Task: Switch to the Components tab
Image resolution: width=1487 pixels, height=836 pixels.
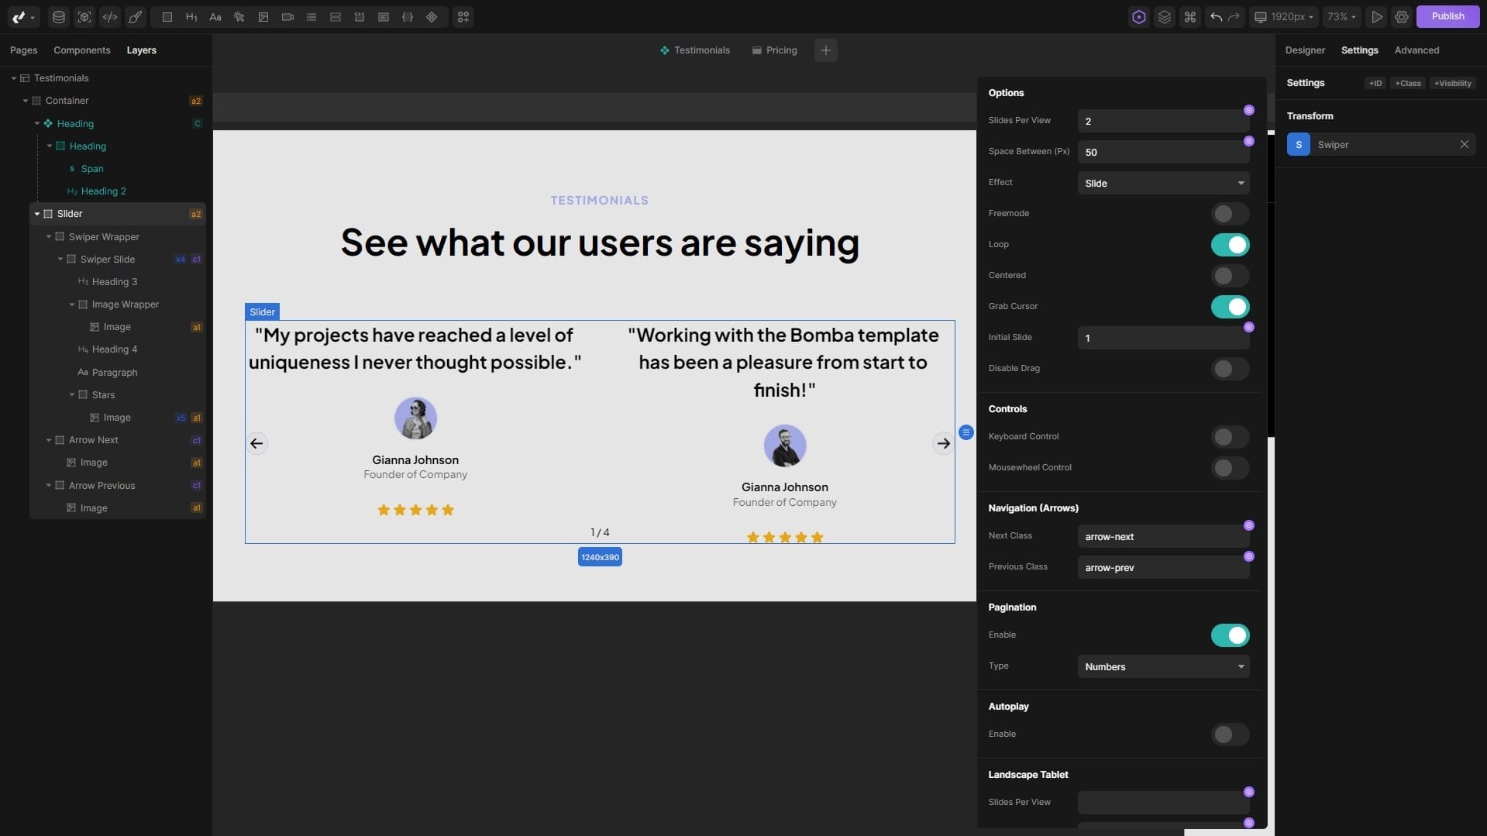Action: pyautogui.click(x=81, y=50)
